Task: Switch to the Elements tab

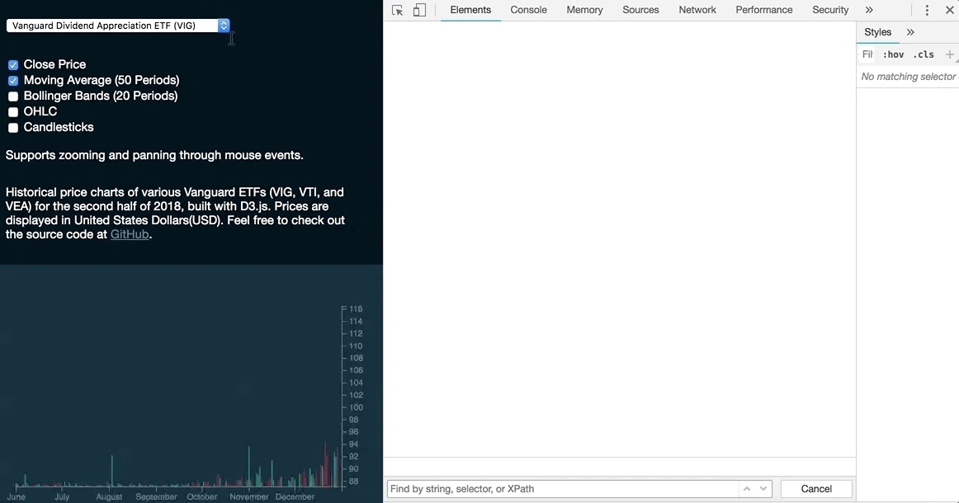Action: (x=470, y=11)
